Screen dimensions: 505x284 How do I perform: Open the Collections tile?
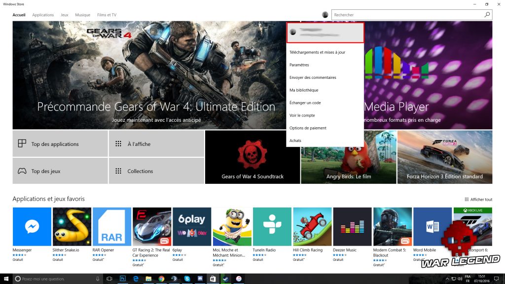(156, 171)
